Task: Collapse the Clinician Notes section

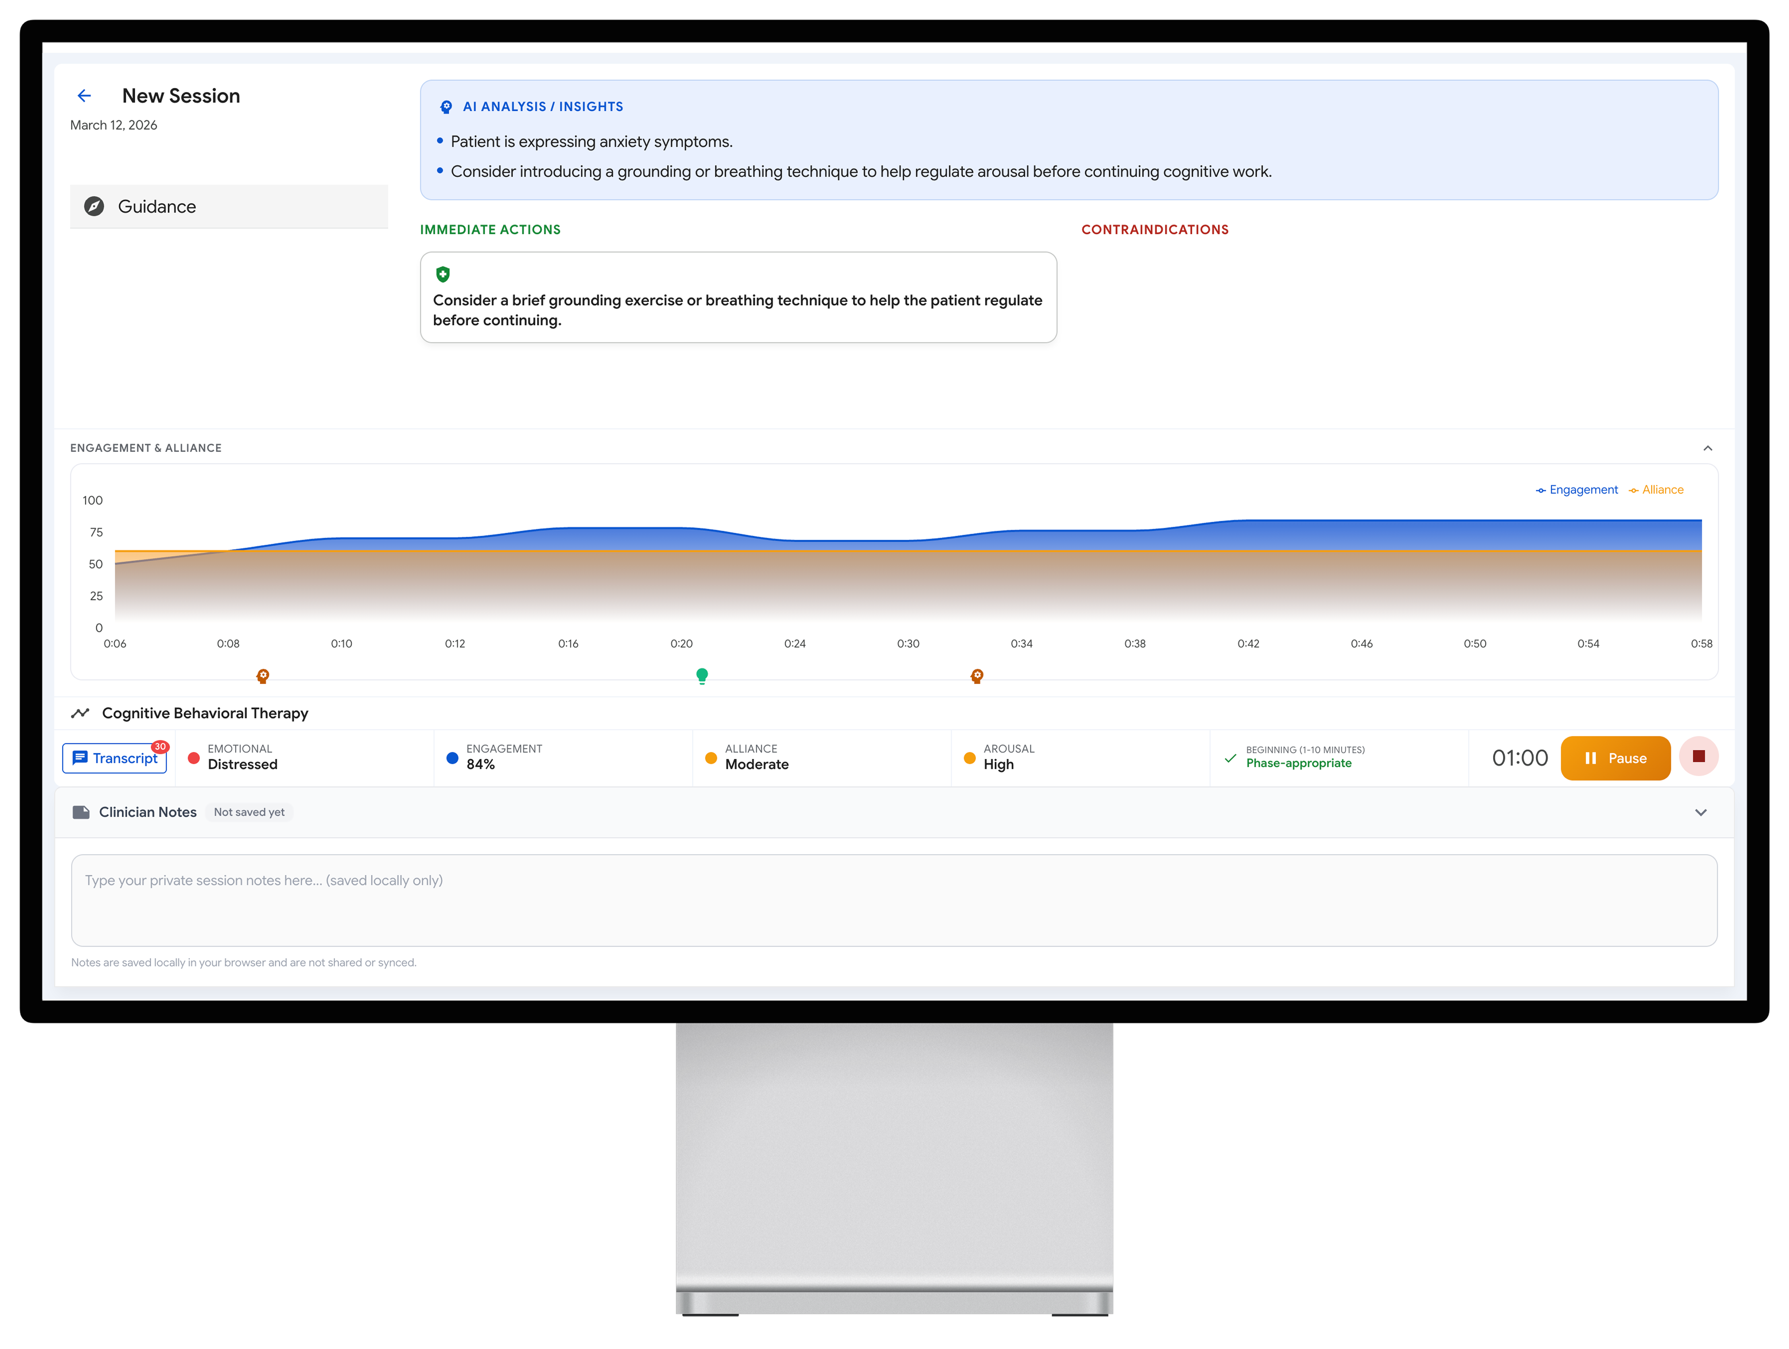Action: [x=1701, y=812]
